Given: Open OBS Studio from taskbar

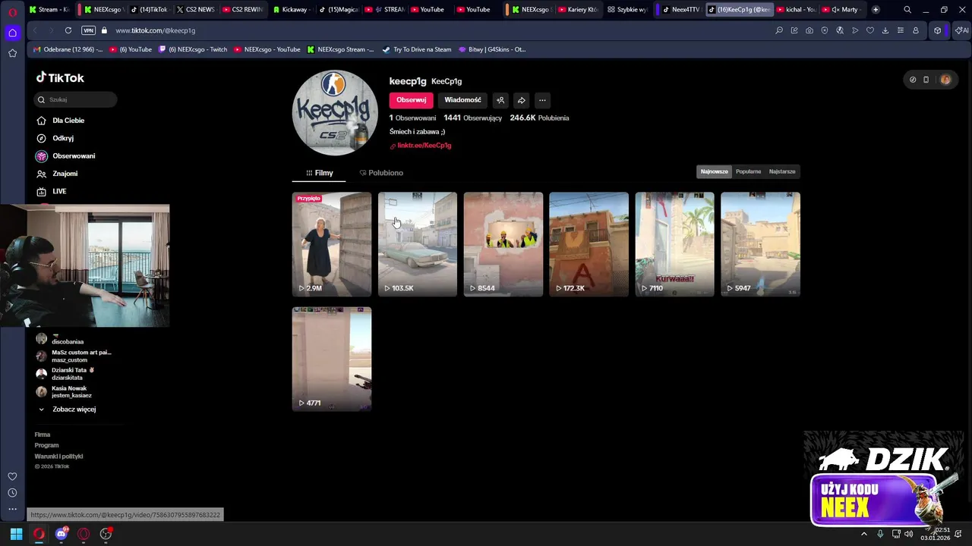Looking at the screenshot, I should [106, 534].
